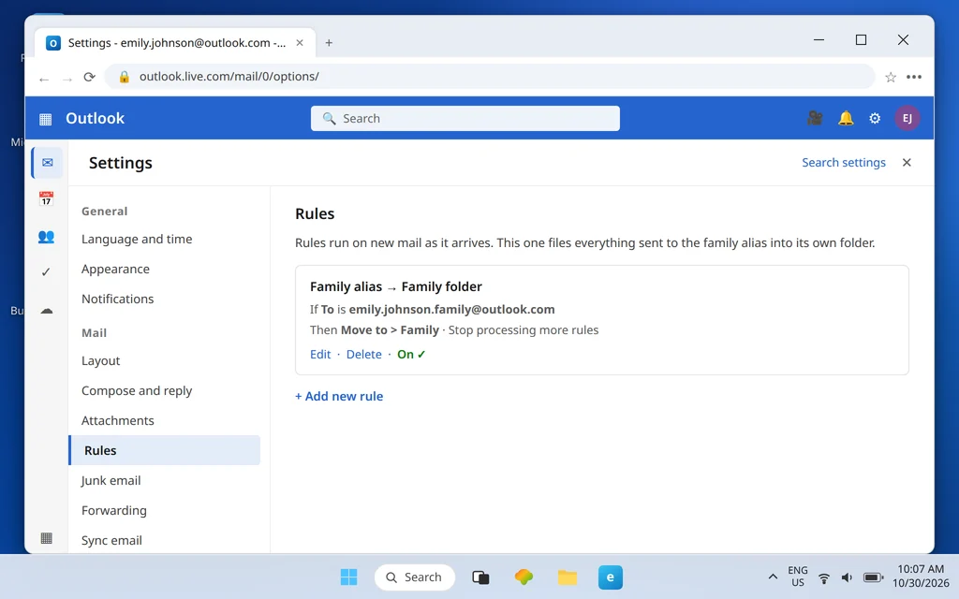
Task: Click the battery tray icon
Action: tap(873, 577)
